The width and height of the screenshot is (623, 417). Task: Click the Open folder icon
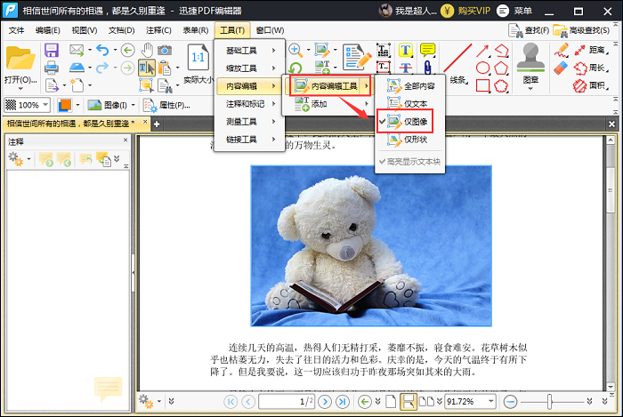pos(20,59)
